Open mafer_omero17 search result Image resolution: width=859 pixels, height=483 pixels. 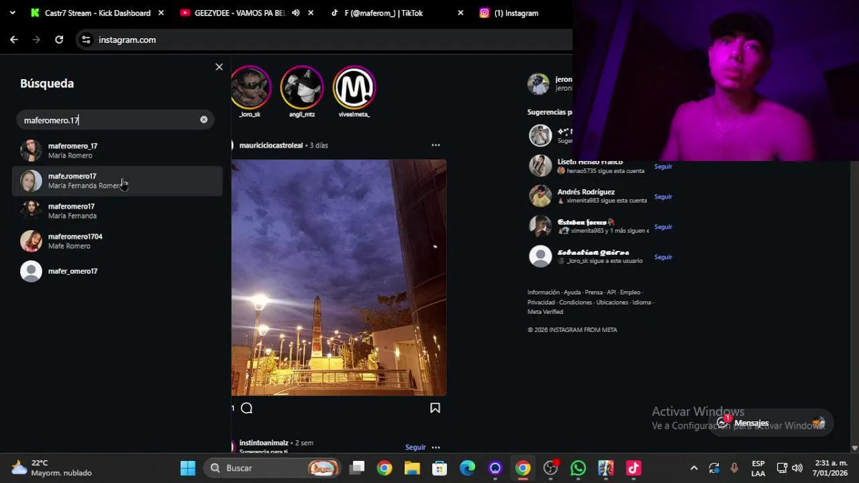tap(117, 271)
